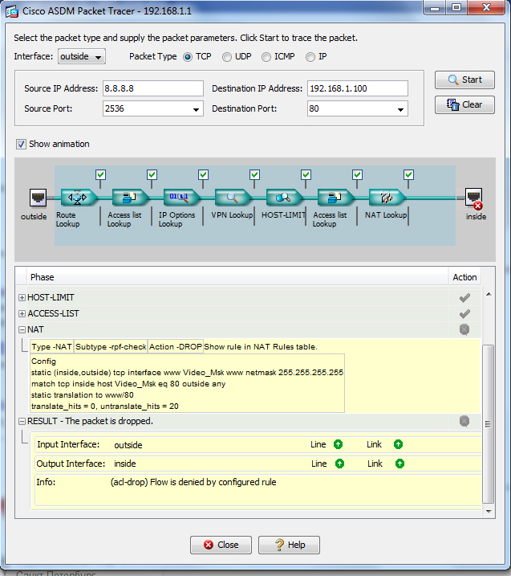
Task: Click the 'translate_hits = 0, untranslate_hits = 20' line
Action: click(x=105, y=406)
